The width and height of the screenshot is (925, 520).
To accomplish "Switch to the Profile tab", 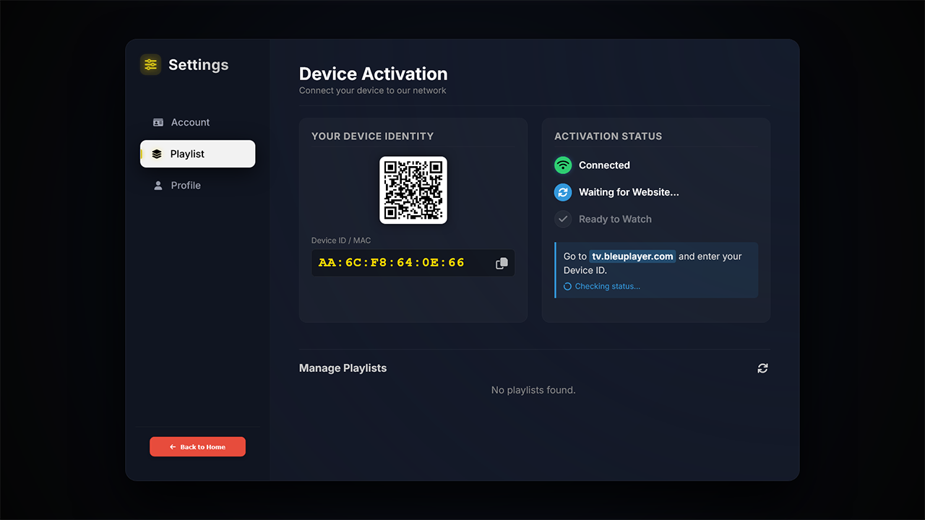I will coord(186,185).
